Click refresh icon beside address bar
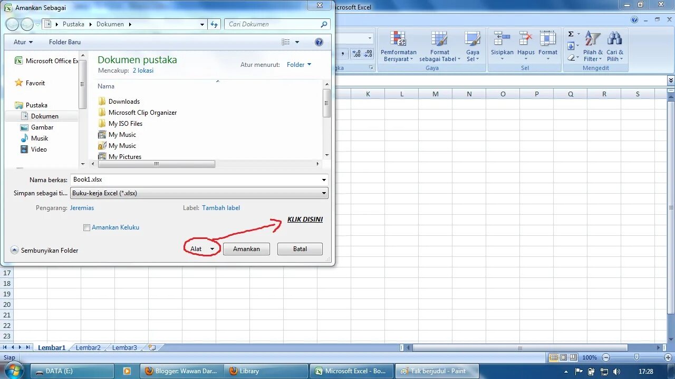Screen dimensions: 675x379 (x=214, y=24)
